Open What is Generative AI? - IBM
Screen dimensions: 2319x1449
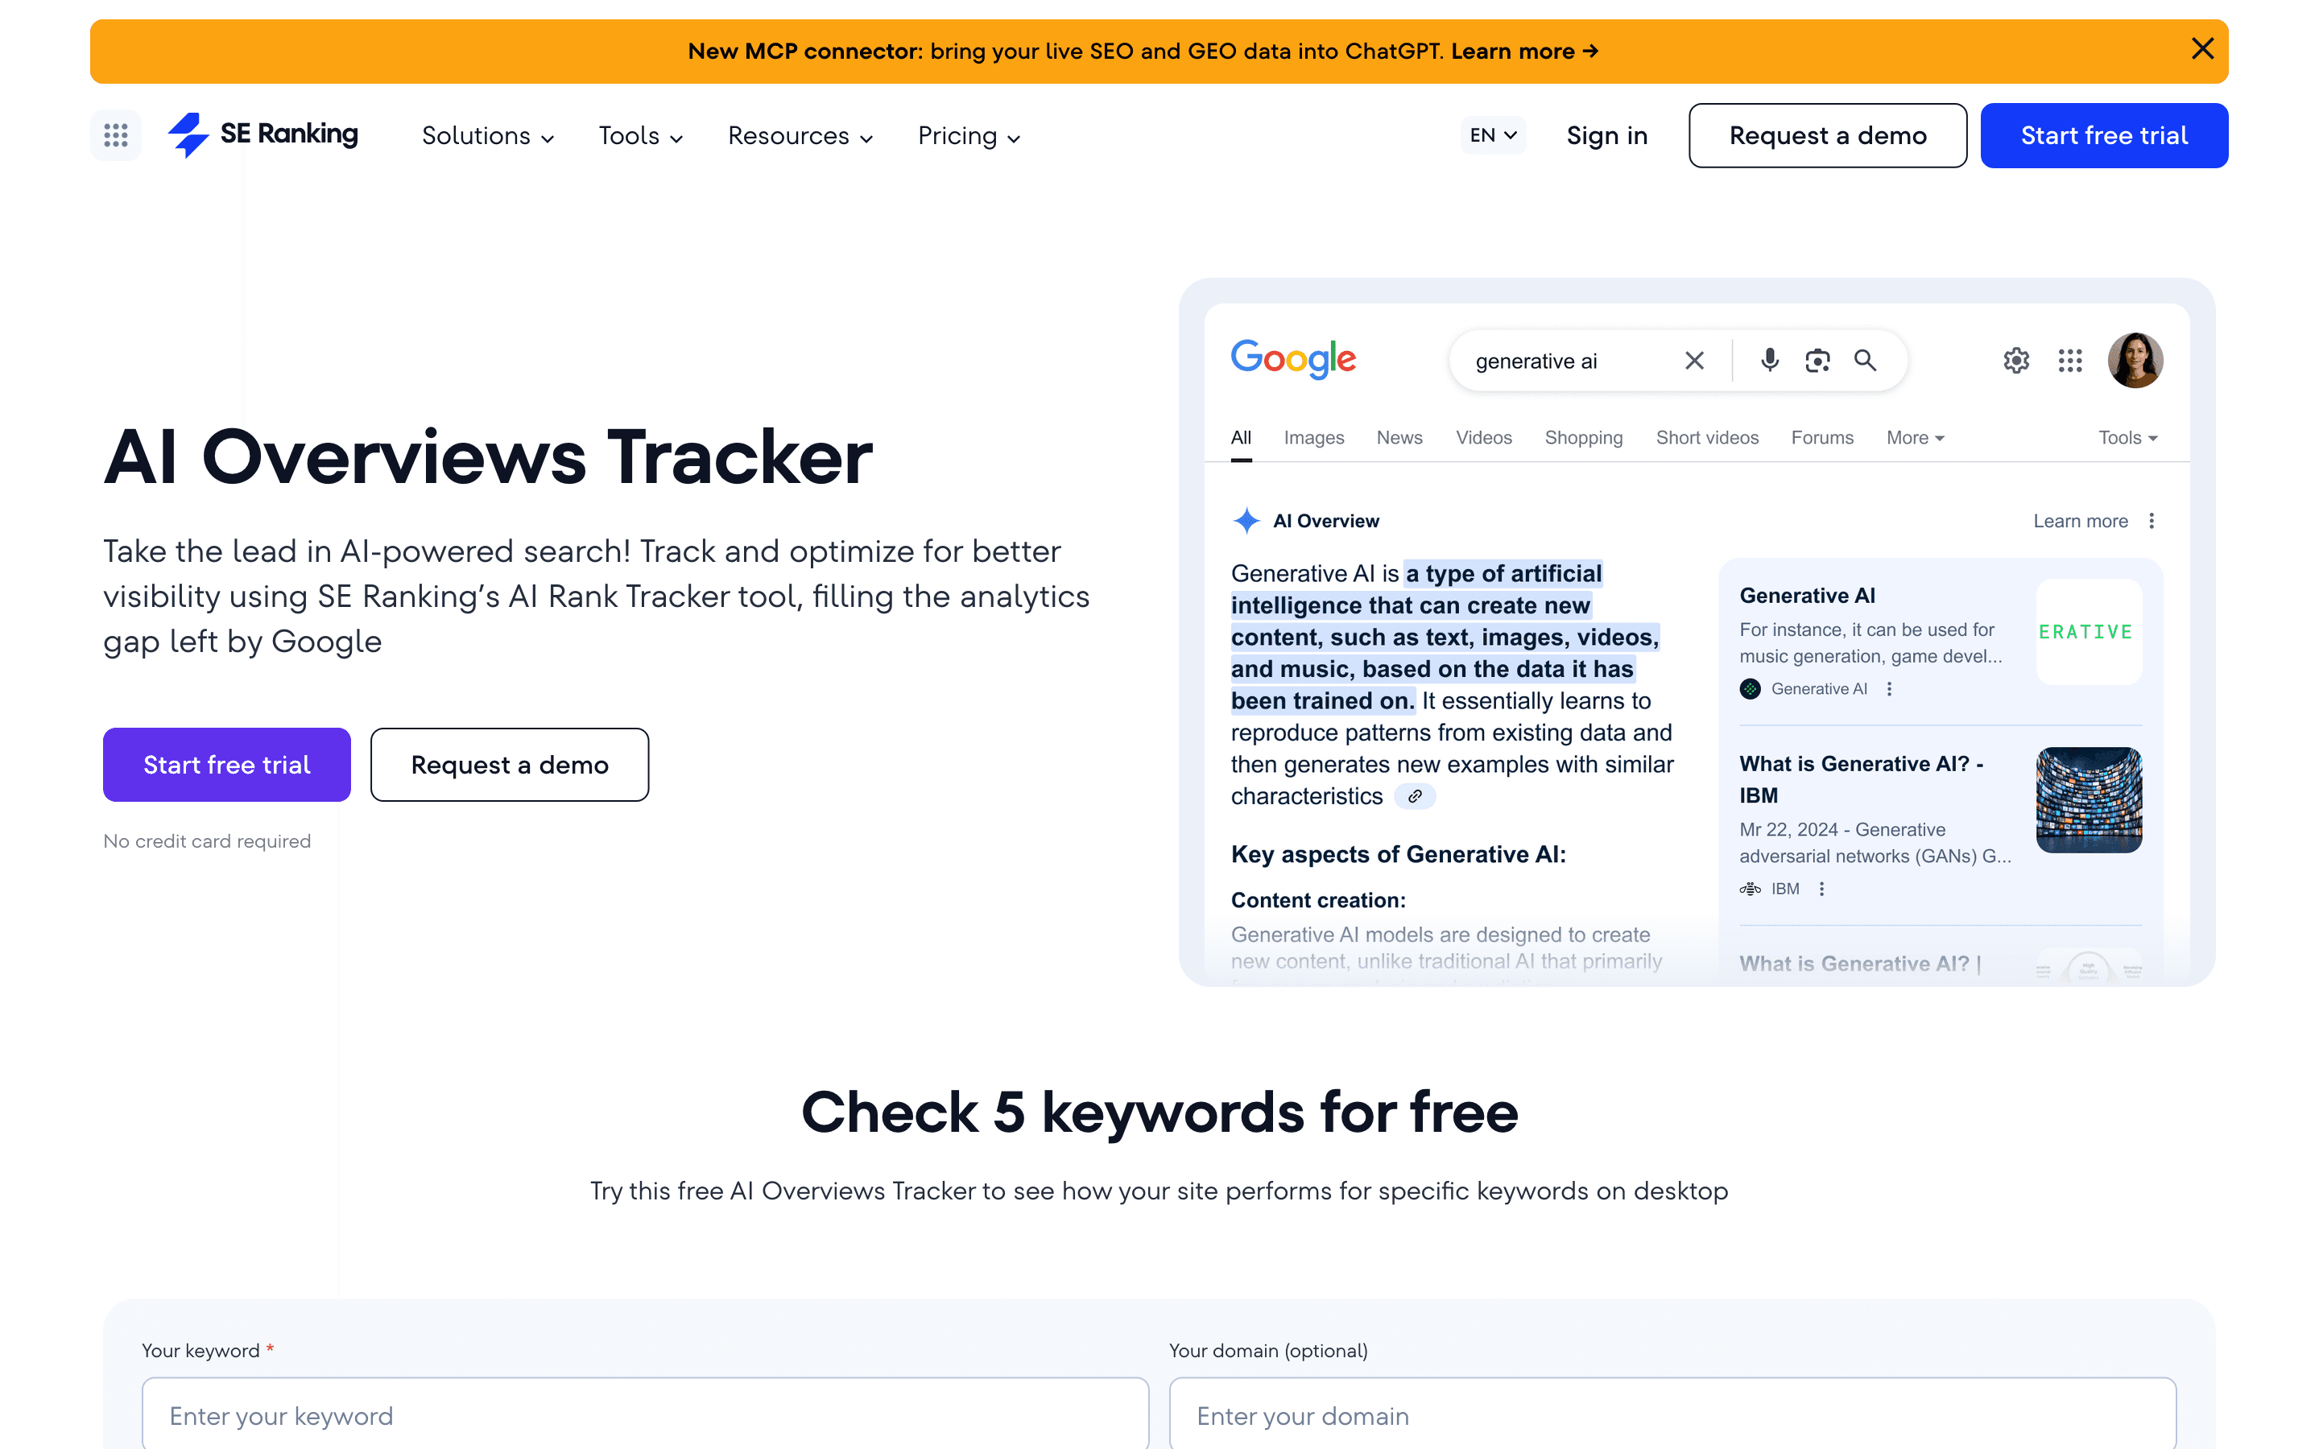[1860, 779]
